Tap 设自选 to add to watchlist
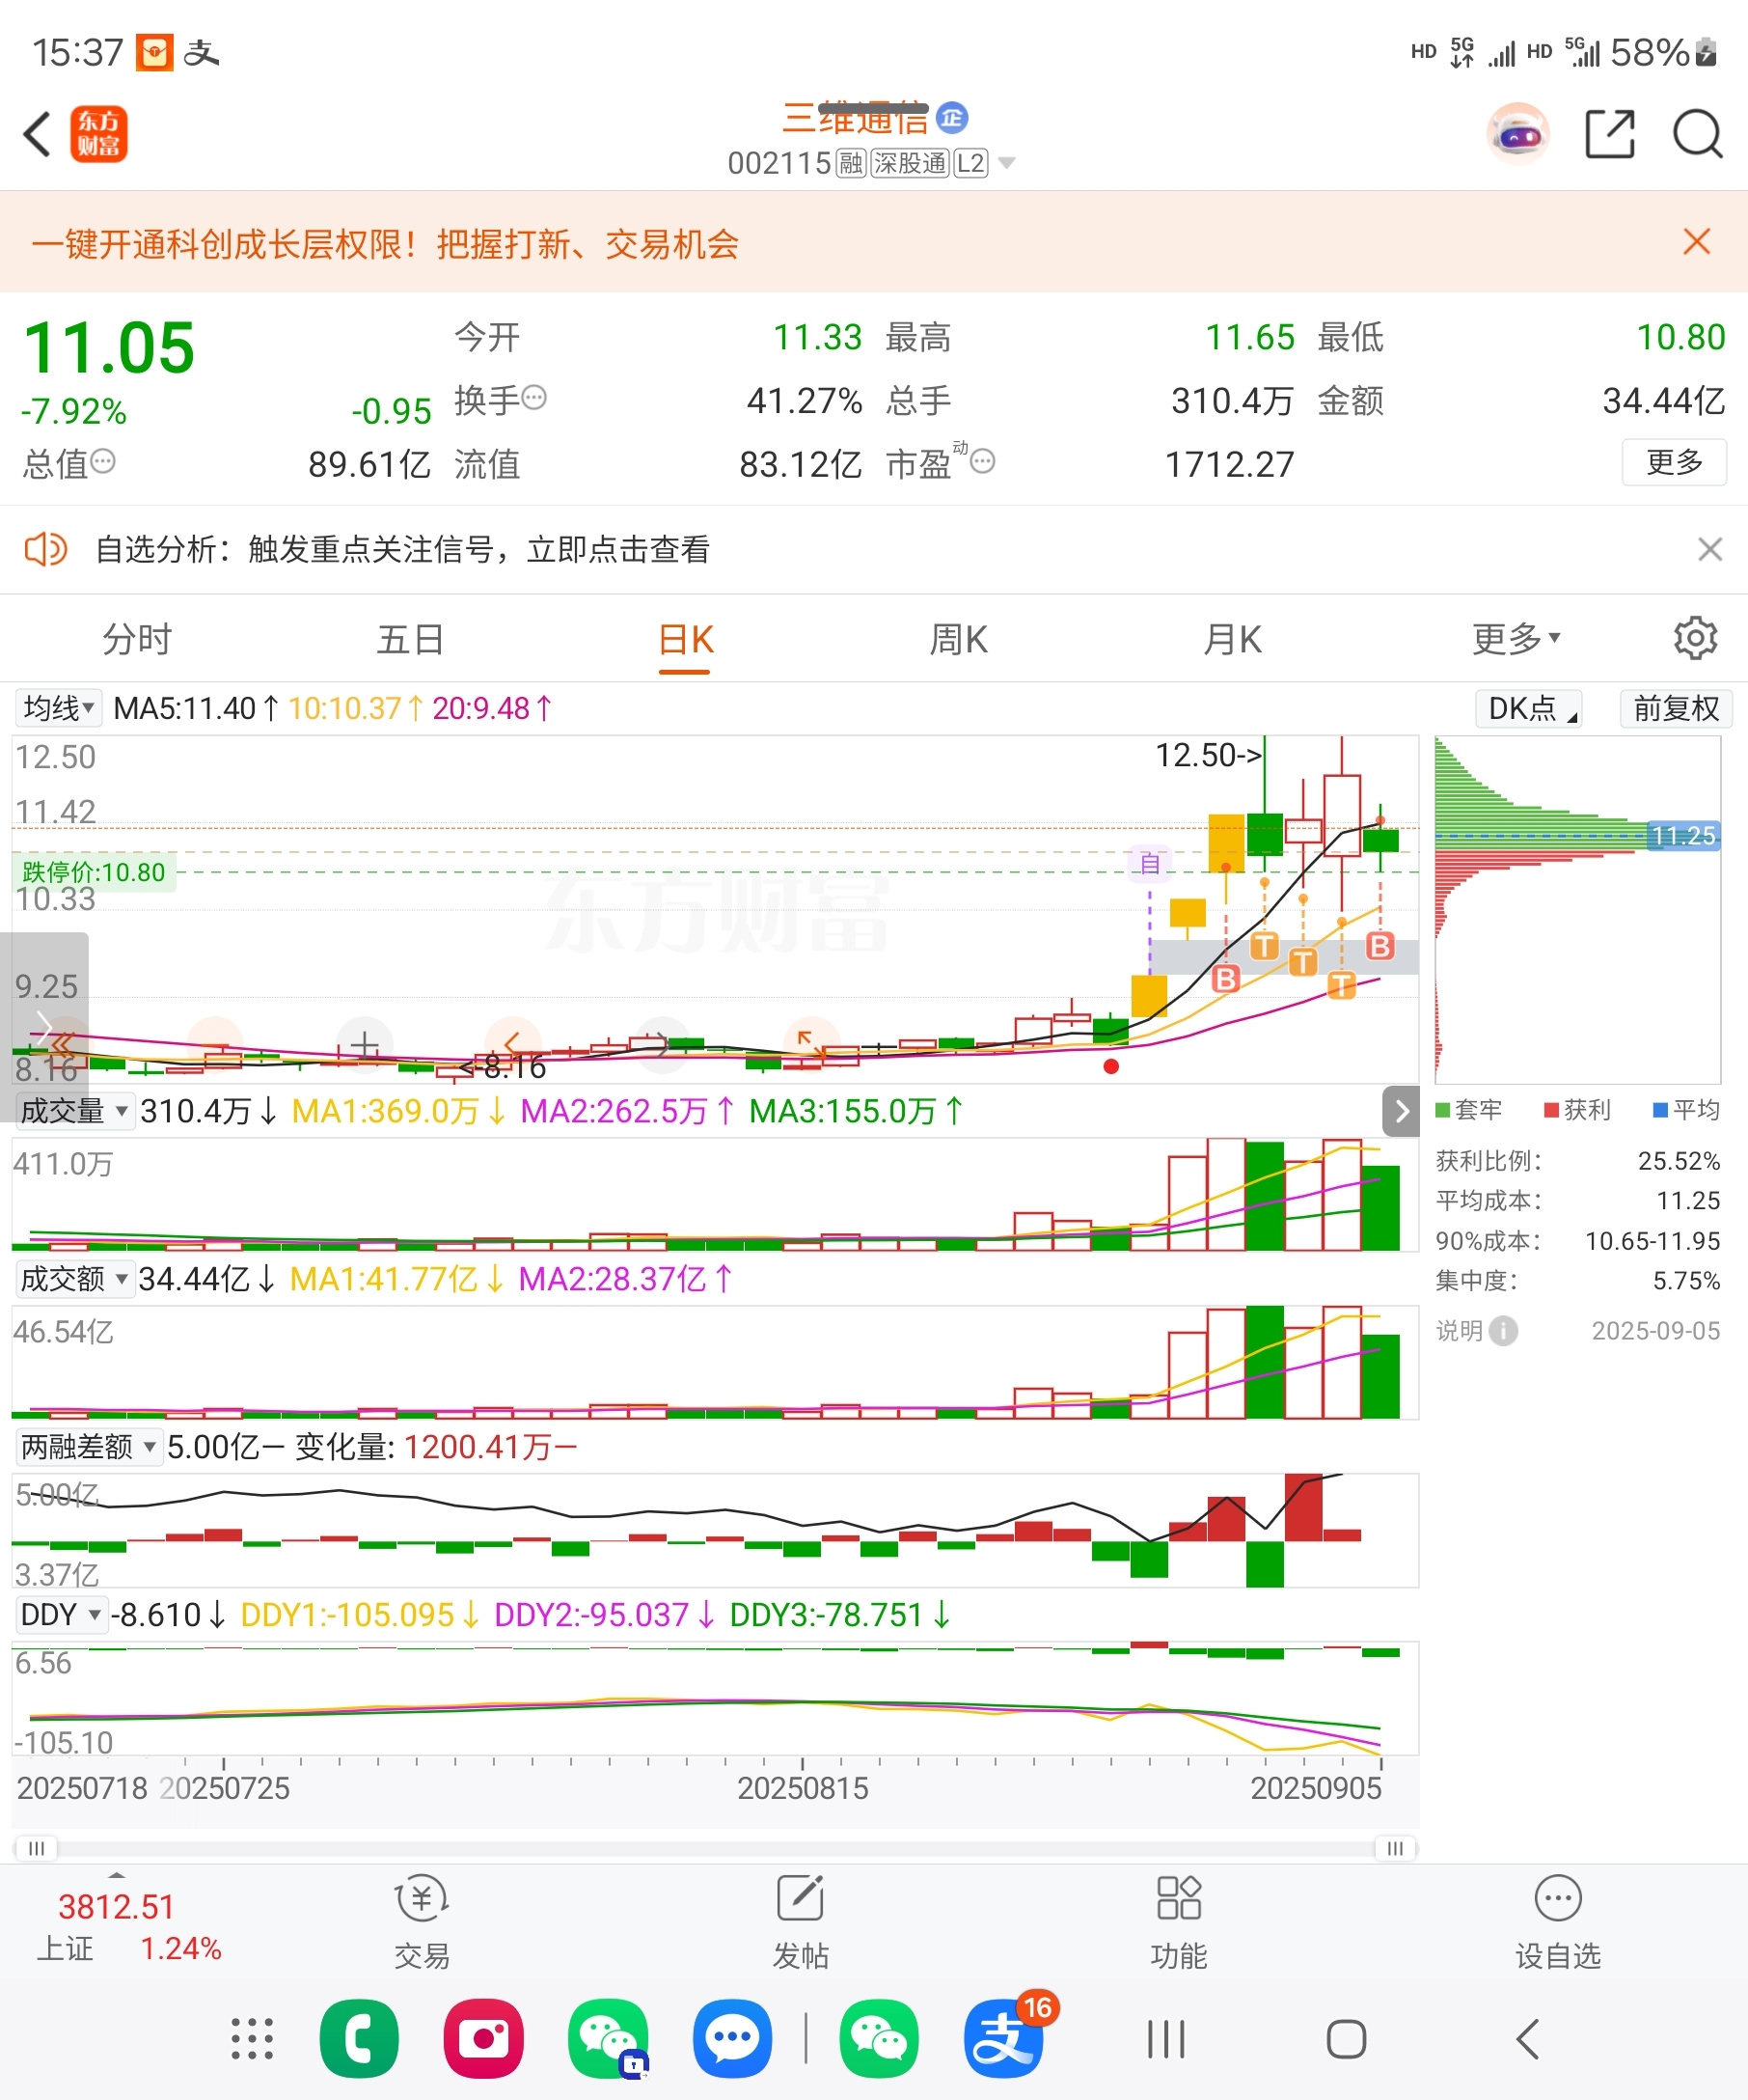This screenshot has height=2100, width=1748. (1558, 1923)
